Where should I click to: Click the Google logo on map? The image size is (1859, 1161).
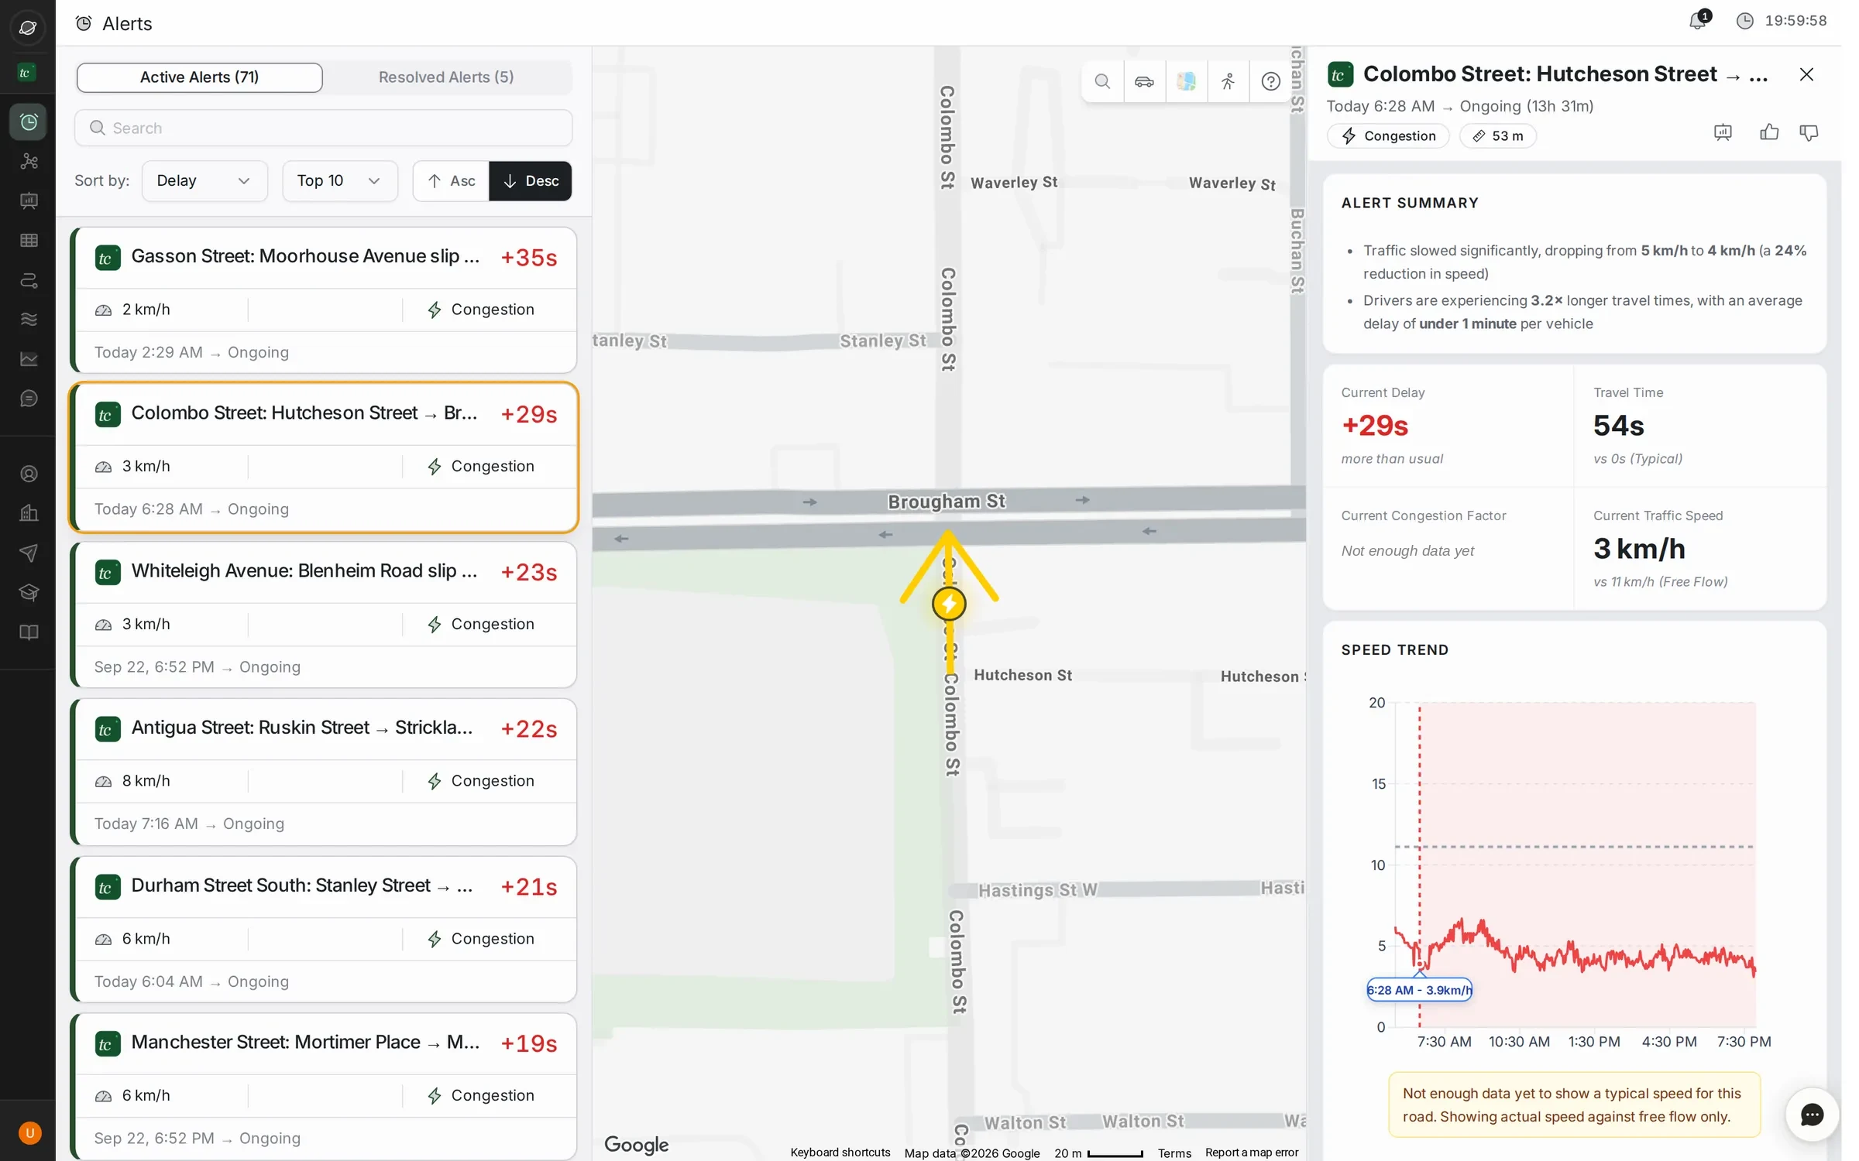pos(636,1144)
